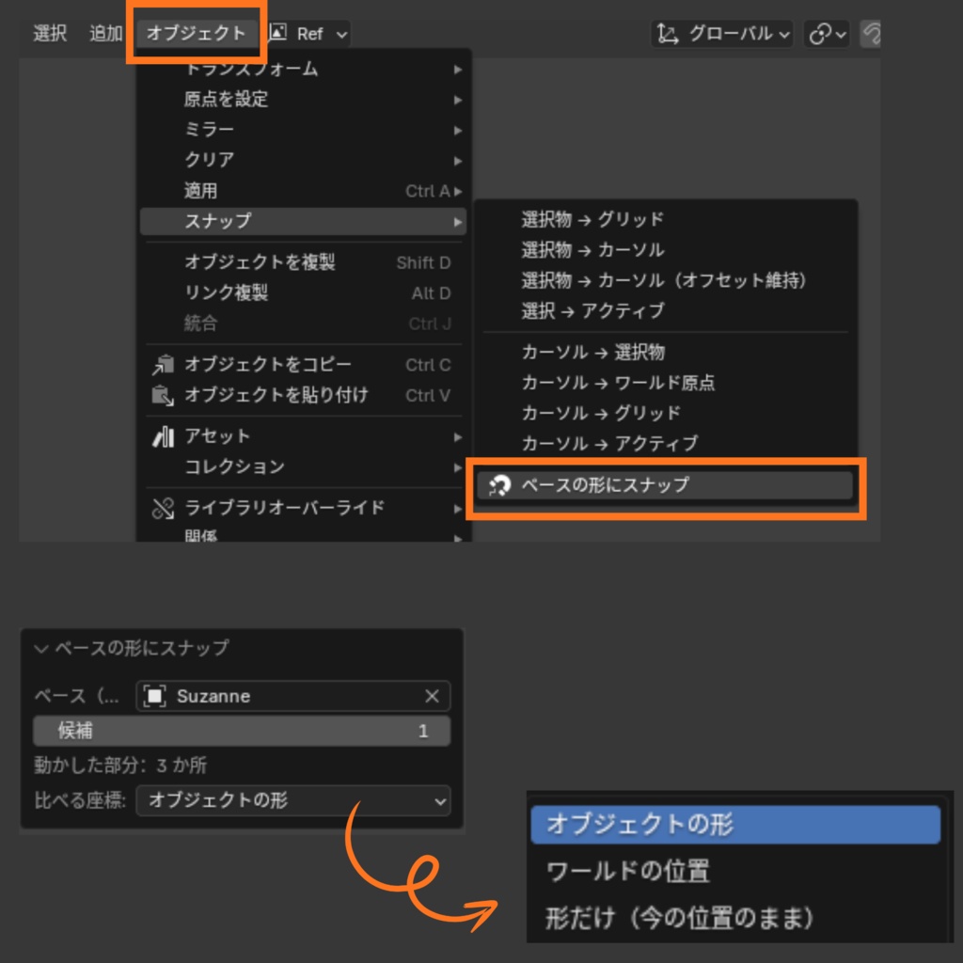
Task: Expand the 原点を設定 submenu
Action: (304, 100)
